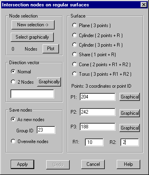This screenshot has width=149, height=175.
Task: Click the Apply button
Action: click(22, 165)
